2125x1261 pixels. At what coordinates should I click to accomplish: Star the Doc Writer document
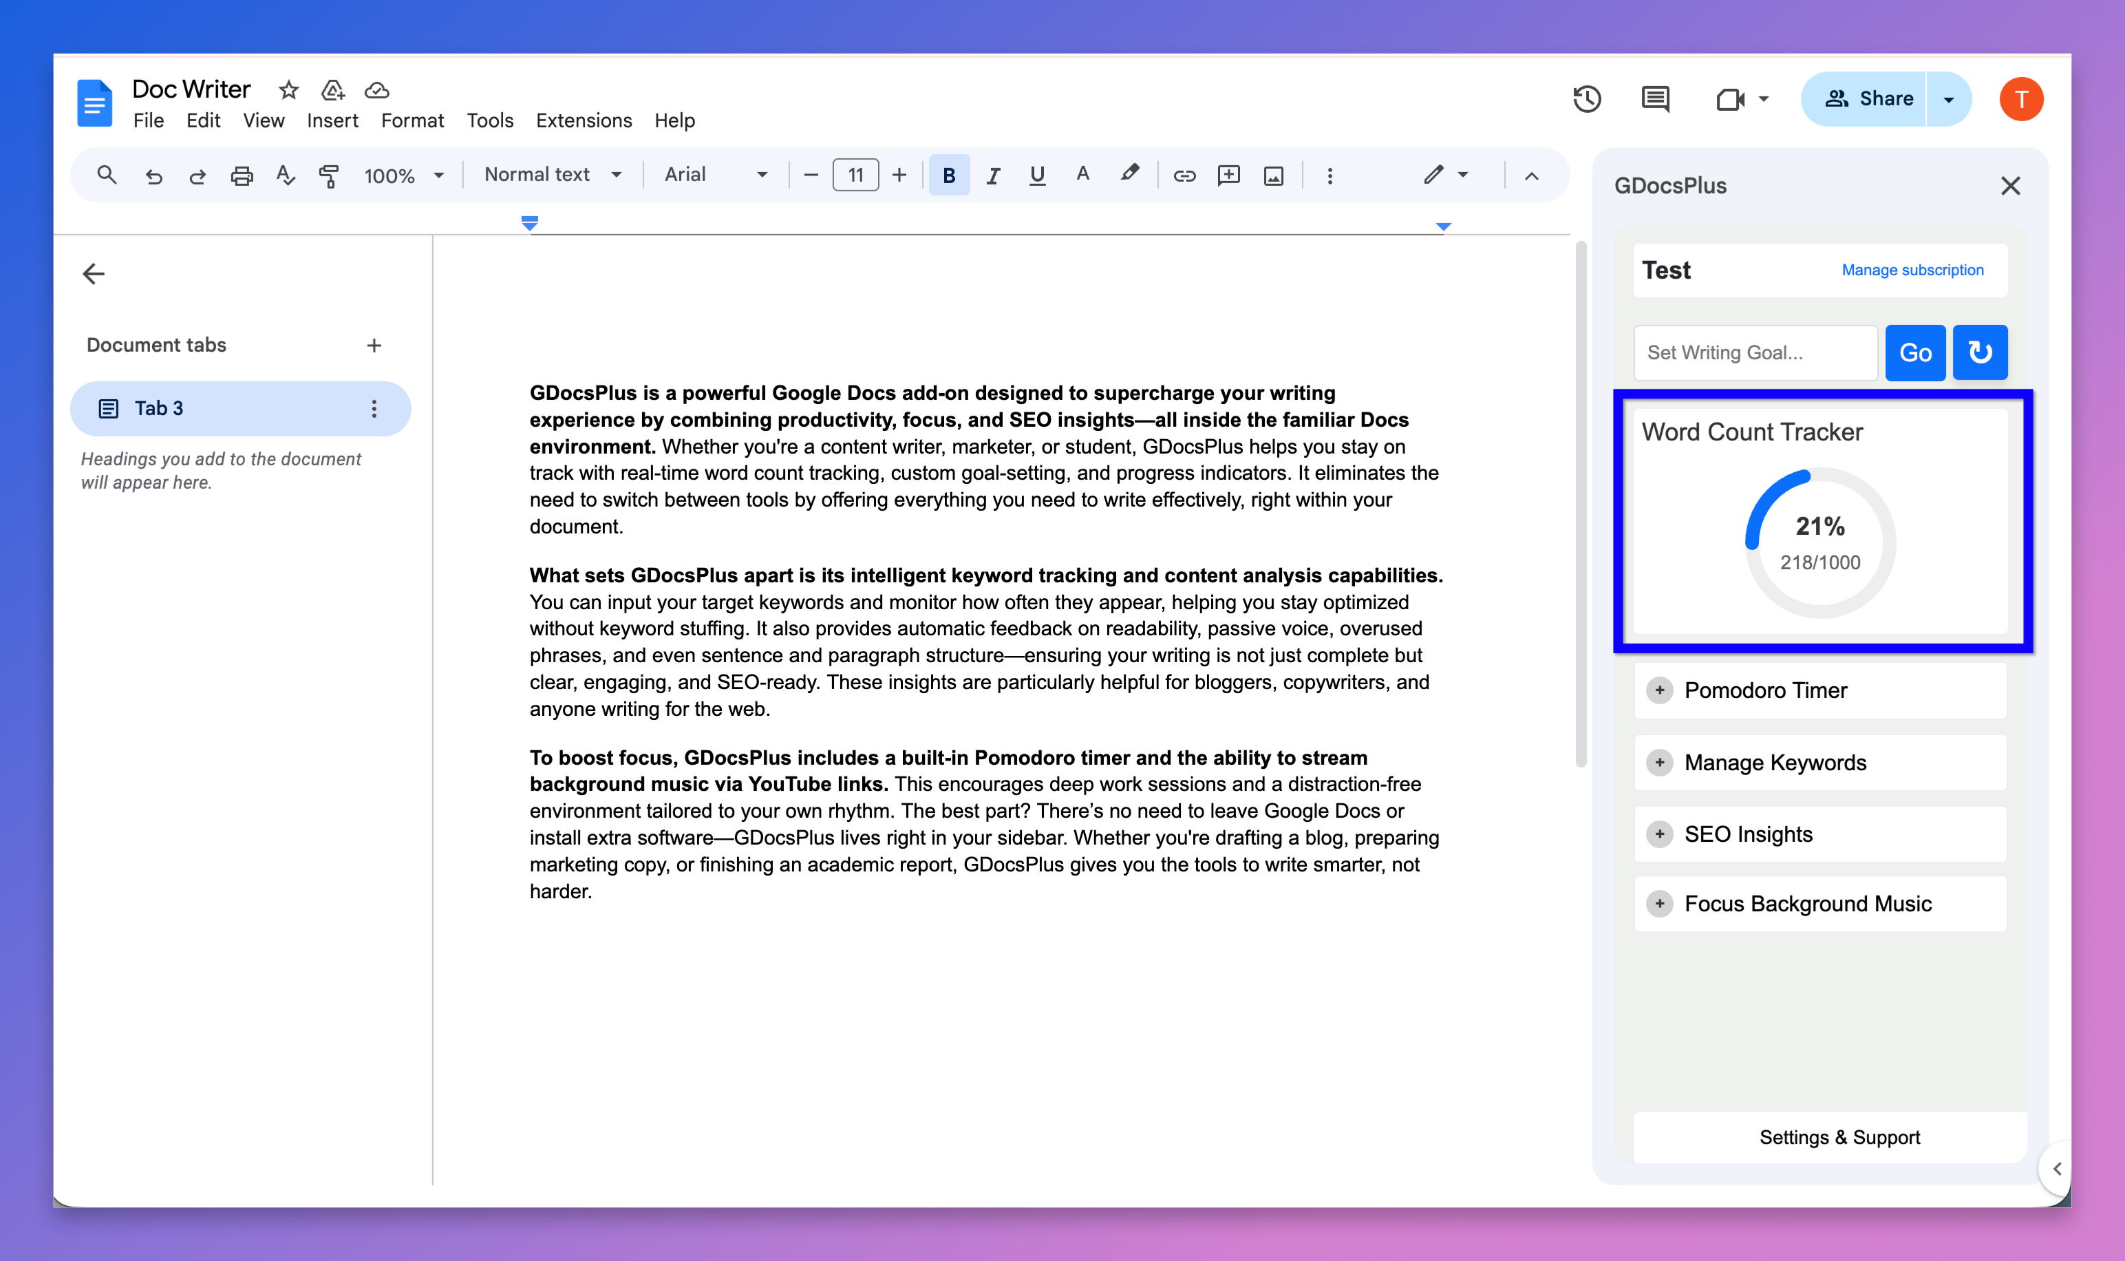[289, 89]
